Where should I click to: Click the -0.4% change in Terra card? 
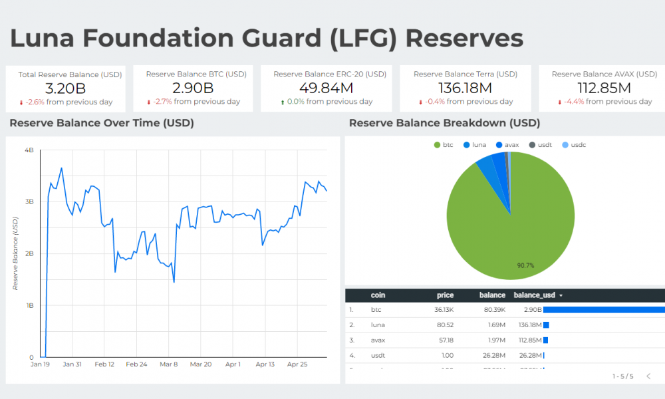435,102
